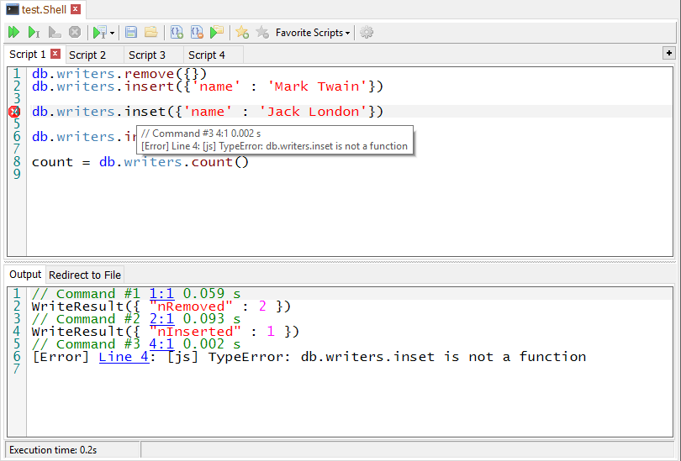Execute the current statement at cursor
The height and width of the screenshot is (461, 681).
click(34, 33)
